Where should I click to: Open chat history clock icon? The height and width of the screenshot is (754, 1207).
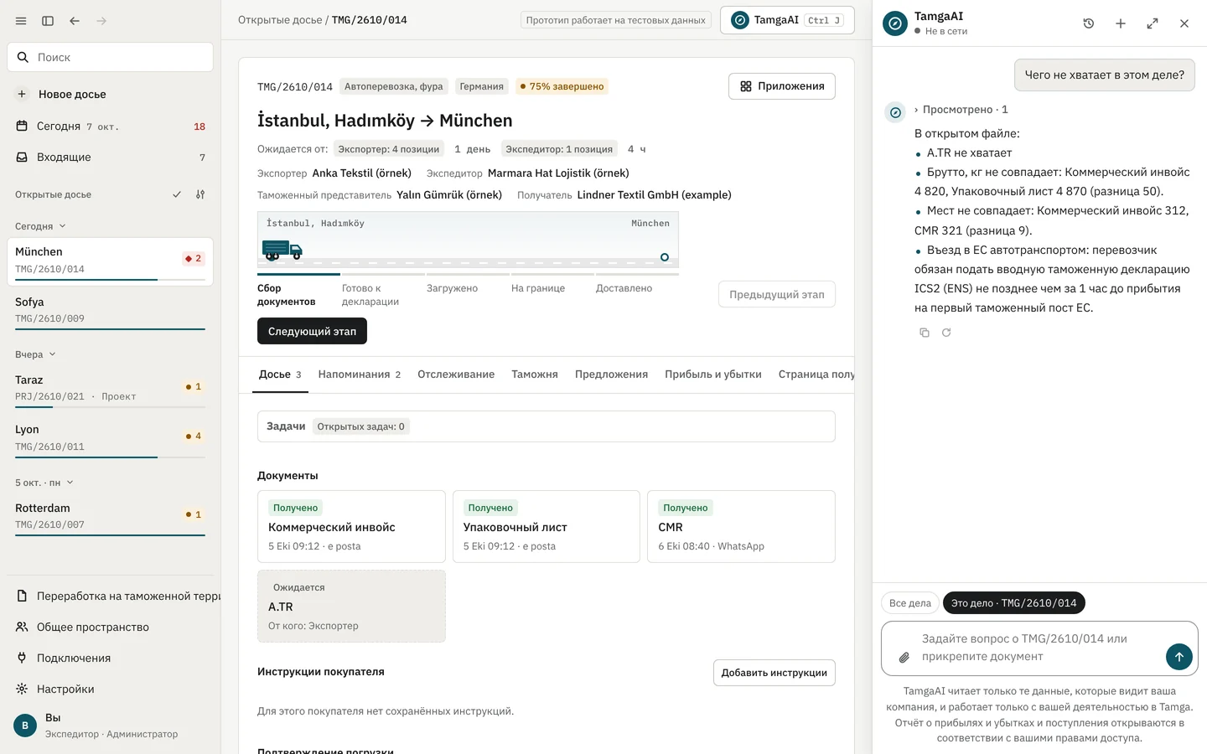click(x=1088, y=23)
